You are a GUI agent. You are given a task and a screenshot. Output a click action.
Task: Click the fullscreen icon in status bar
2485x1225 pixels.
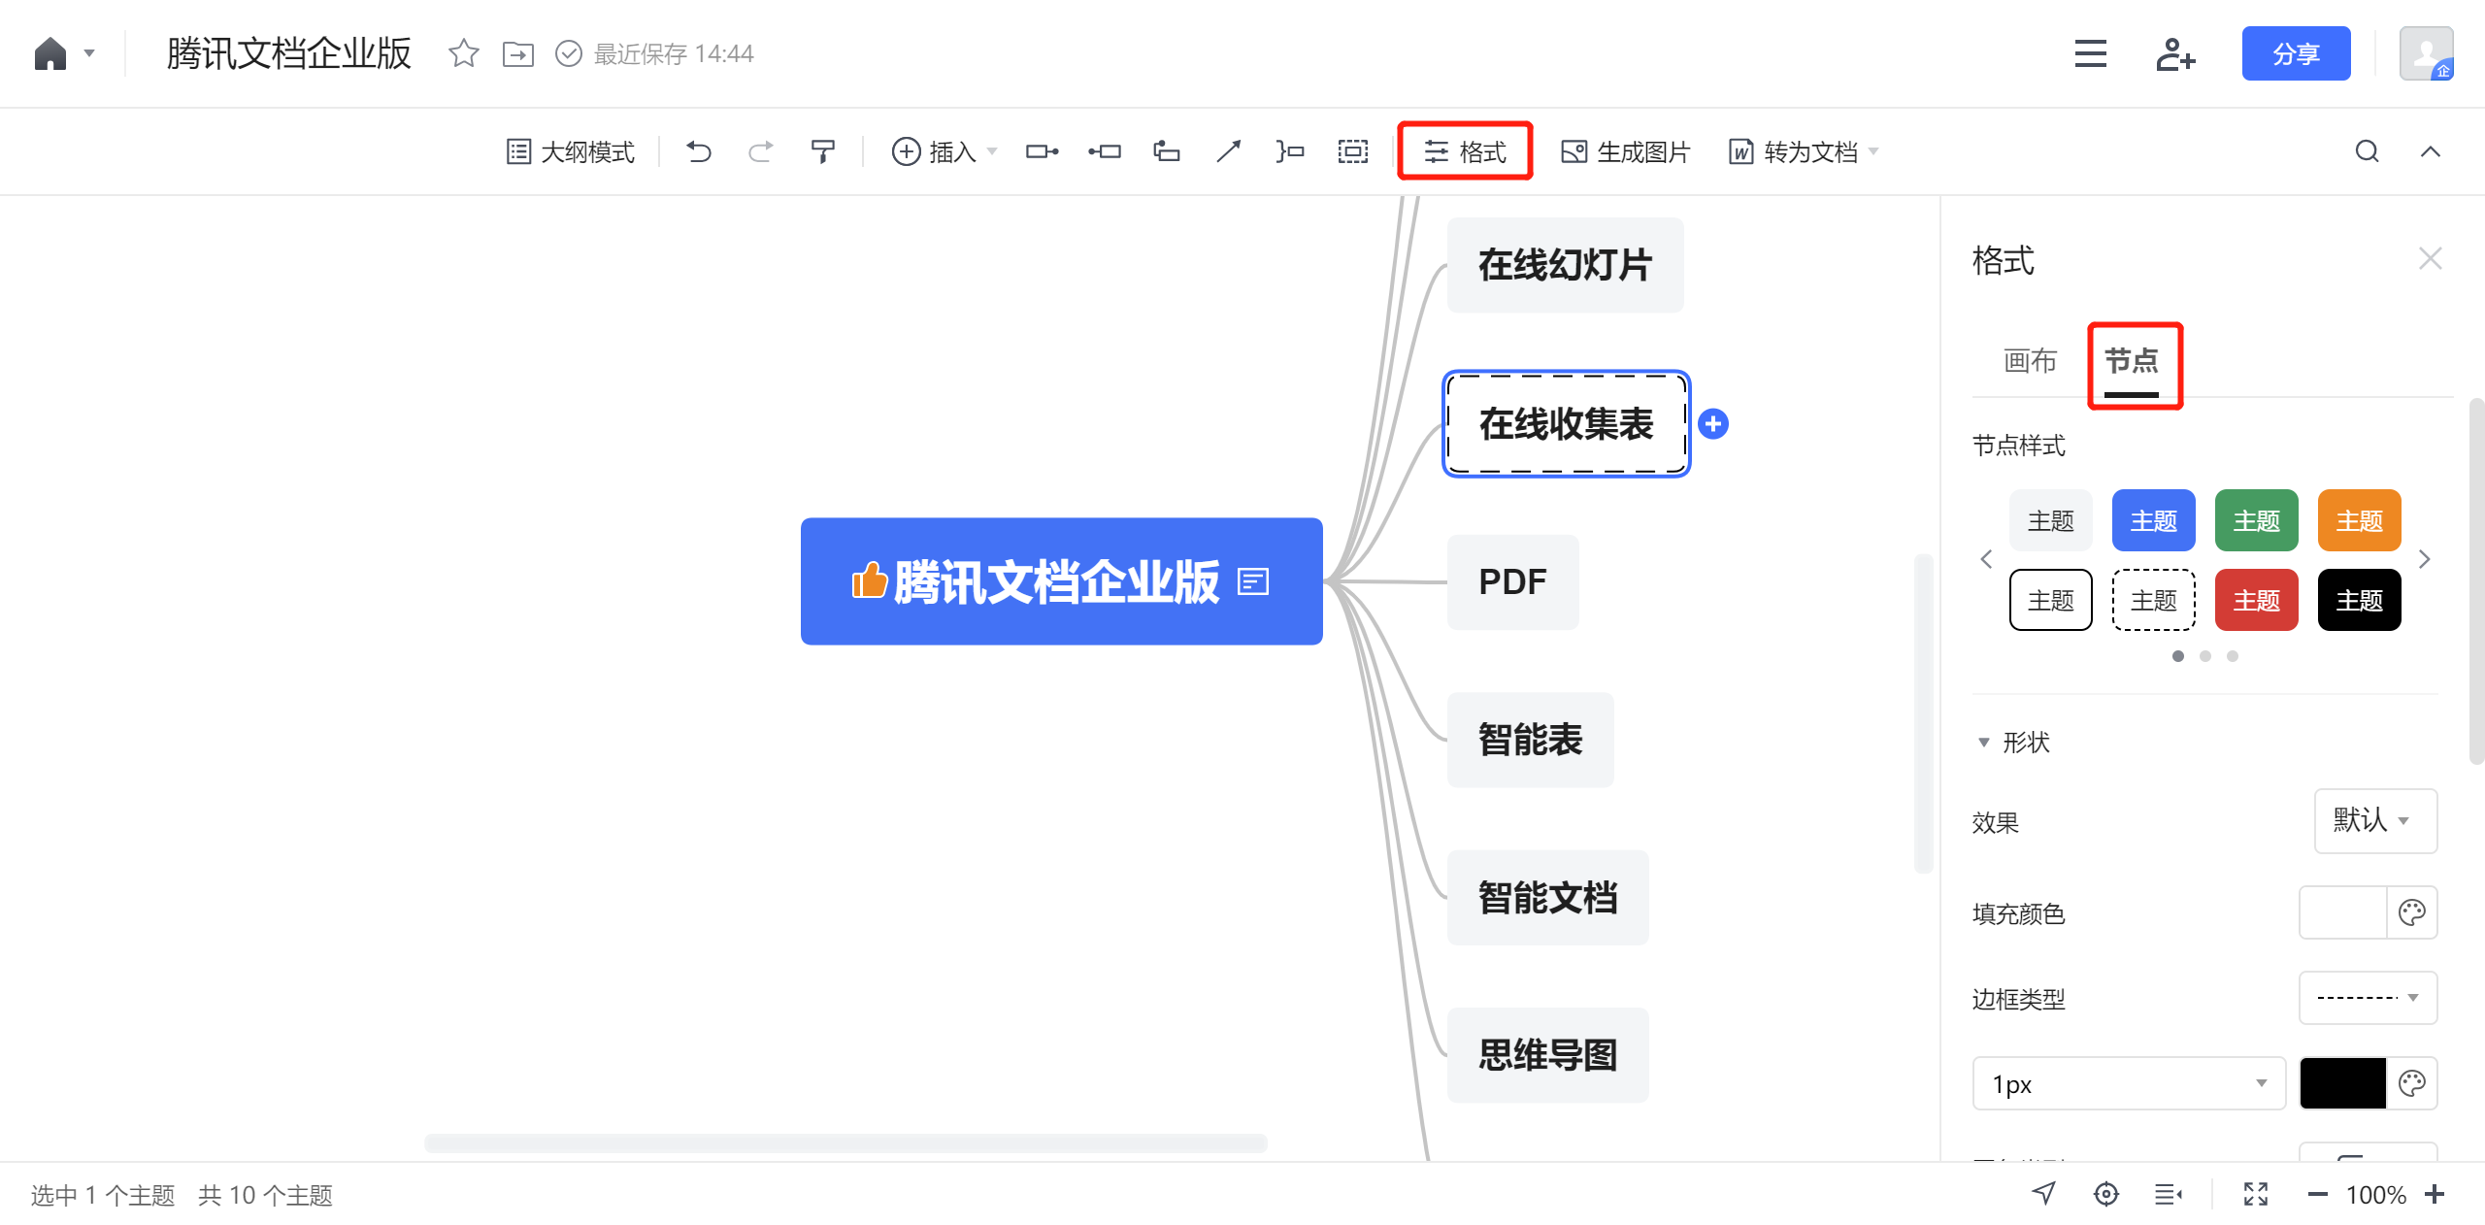tap(2255, 1194)
